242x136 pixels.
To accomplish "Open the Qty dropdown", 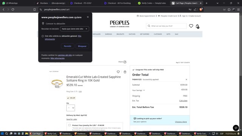I will [71, 108].
